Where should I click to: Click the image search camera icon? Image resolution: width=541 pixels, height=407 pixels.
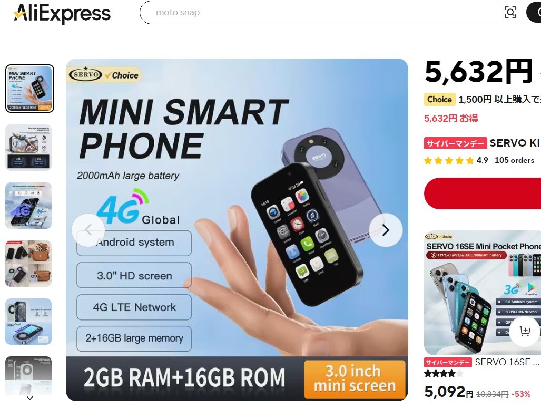point(510,13)
